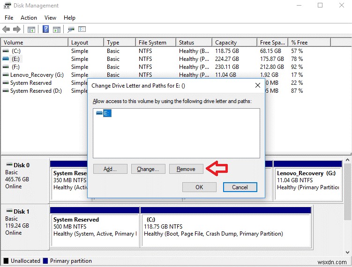
Task: Click the Remove button in dialog
Action: click(x=186, y=169)
